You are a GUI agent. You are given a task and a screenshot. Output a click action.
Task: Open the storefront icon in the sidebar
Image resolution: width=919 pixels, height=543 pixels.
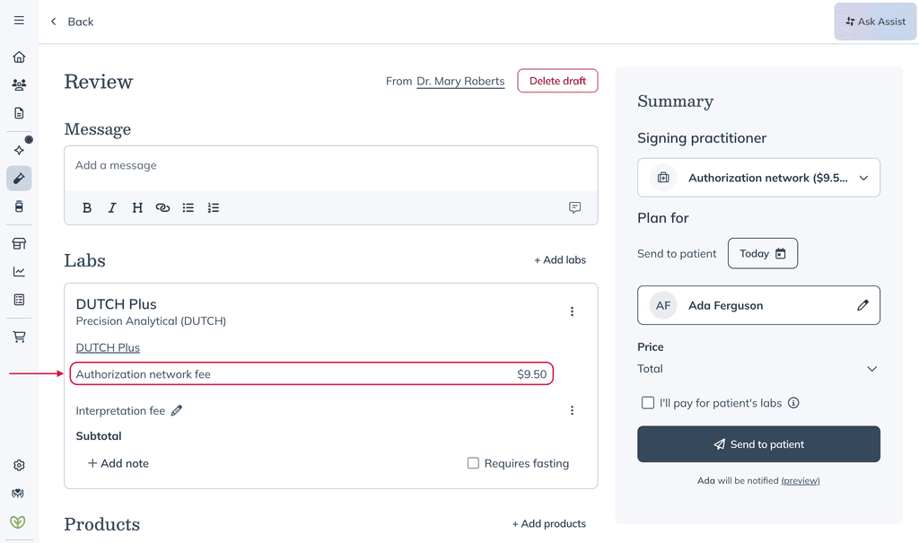[20, 243]
